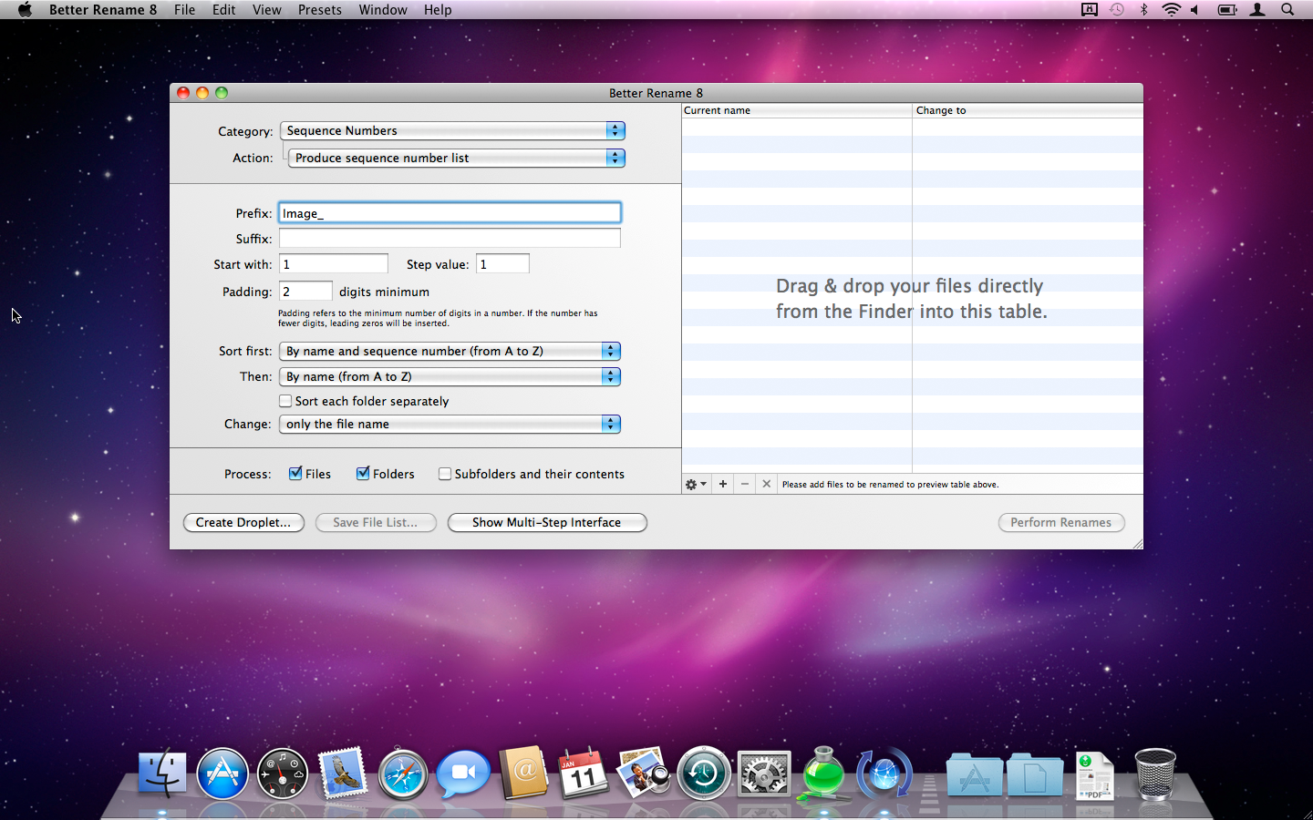Open the Remote Desktop binoculars menu icon
The width and height of the screenshot is (1313, 820).
point(1090,9)
